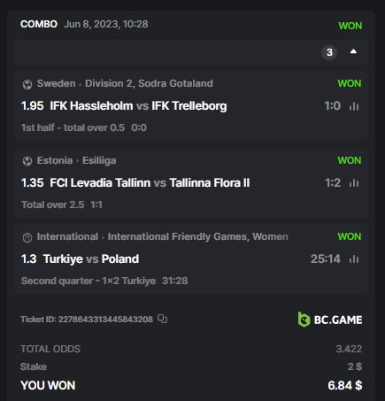The height and width of the screenshot is (401, 385).
Task: Click the basketball icon beside International
Action: pyautogui.click(x=27, y=237)
